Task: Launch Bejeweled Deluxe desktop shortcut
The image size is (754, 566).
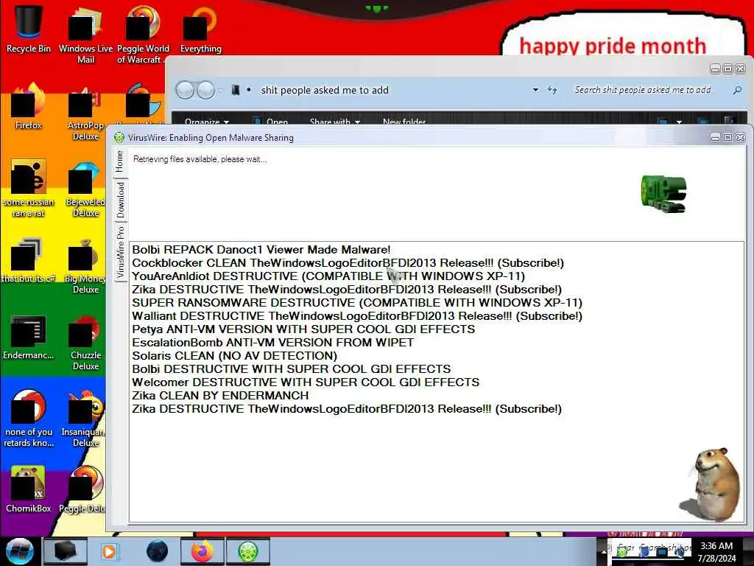Action: click(85, 189)
